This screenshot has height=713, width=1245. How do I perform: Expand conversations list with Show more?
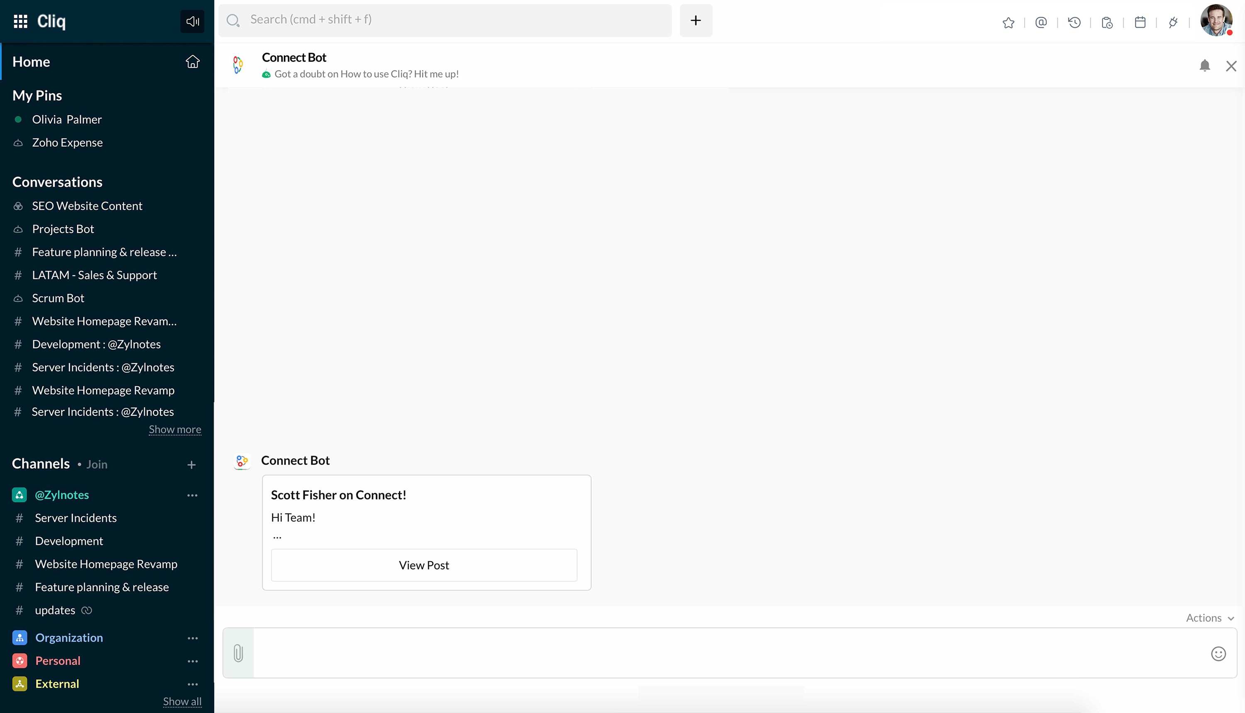click(x=175, y=429)
